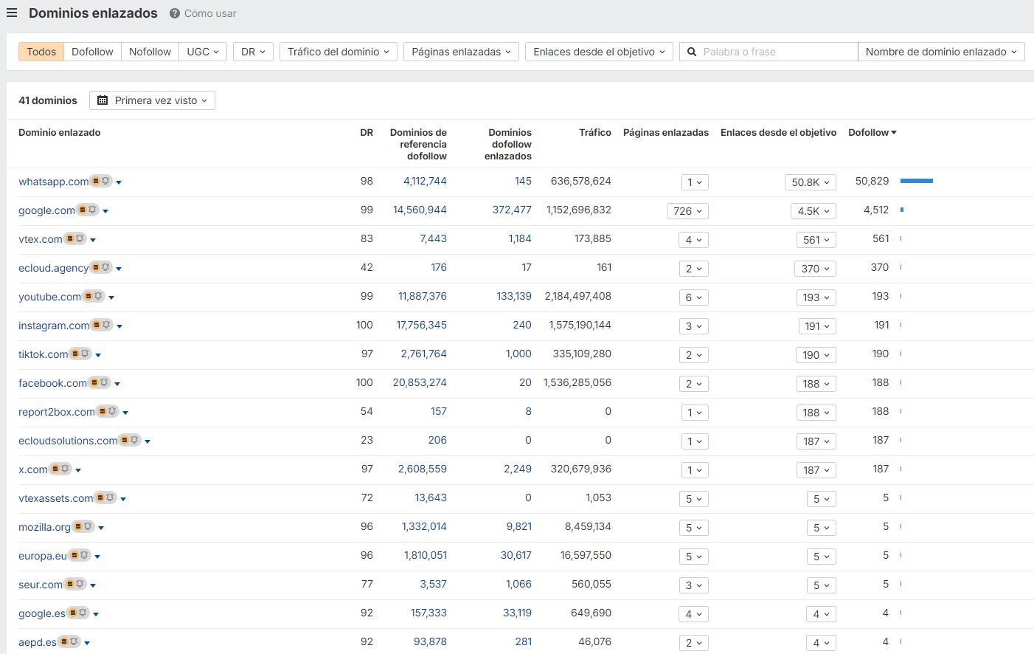Click the magnifier icon in the search field

(691, 52)
